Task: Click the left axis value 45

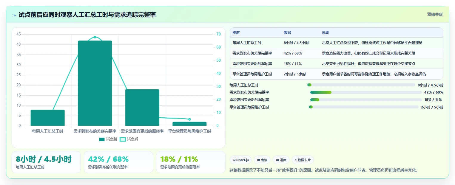Action: pos(18,34)
